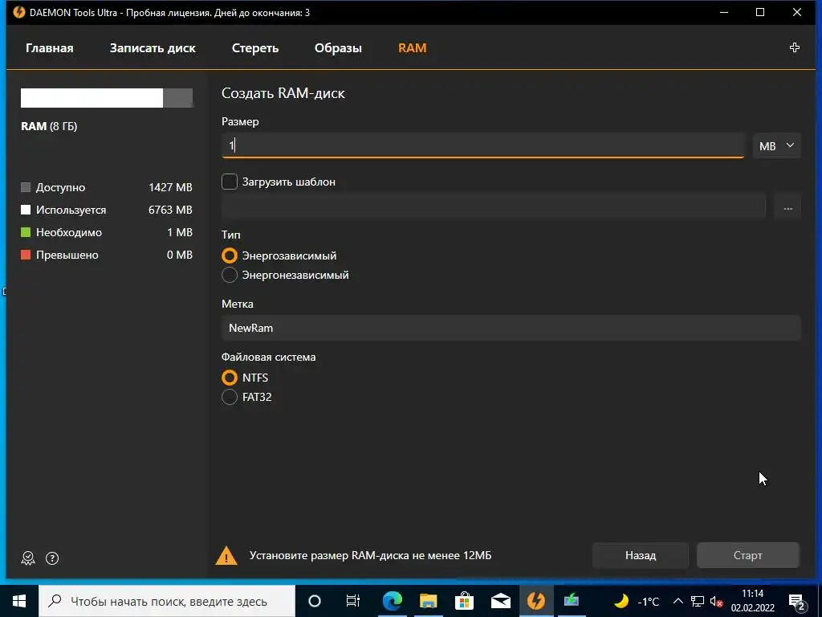
Task: Click the Старт button
Action: pyautogui.click(x=747, y=556)
